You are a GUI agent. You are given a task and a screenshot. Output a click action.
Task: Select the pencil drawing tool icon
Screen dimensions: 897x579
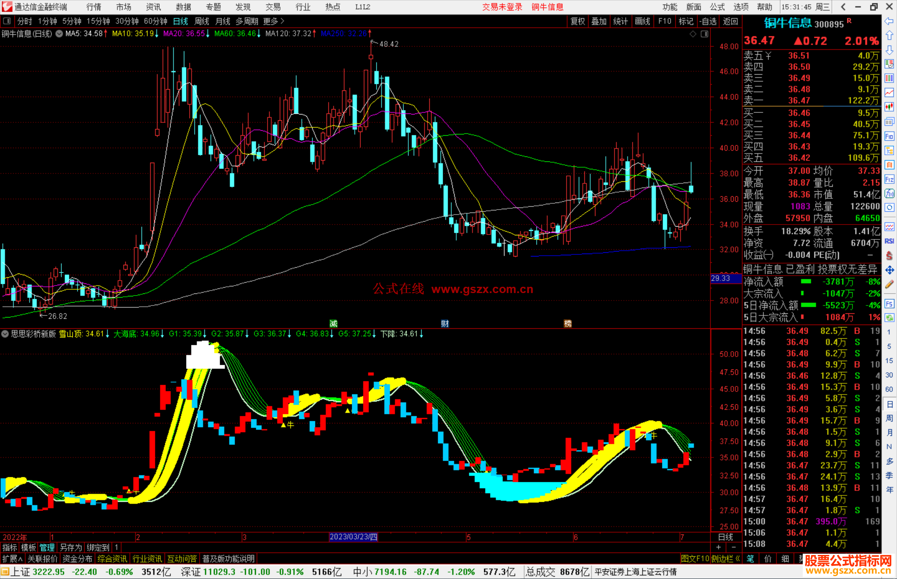click(889, 285)
